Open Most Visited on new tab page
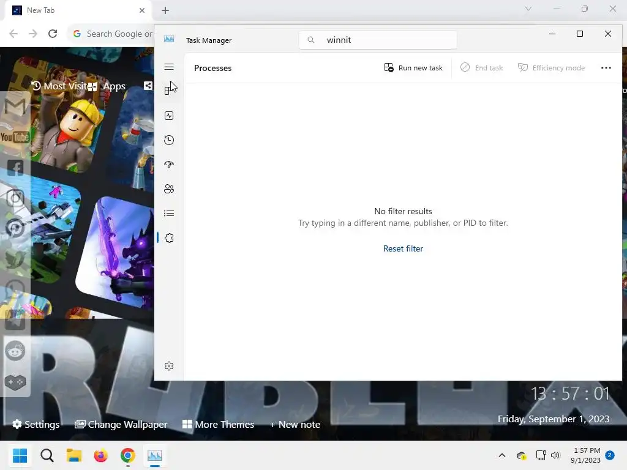Image resolution: width=627 pixels, height=470 pixels. (x=59, y=86)
